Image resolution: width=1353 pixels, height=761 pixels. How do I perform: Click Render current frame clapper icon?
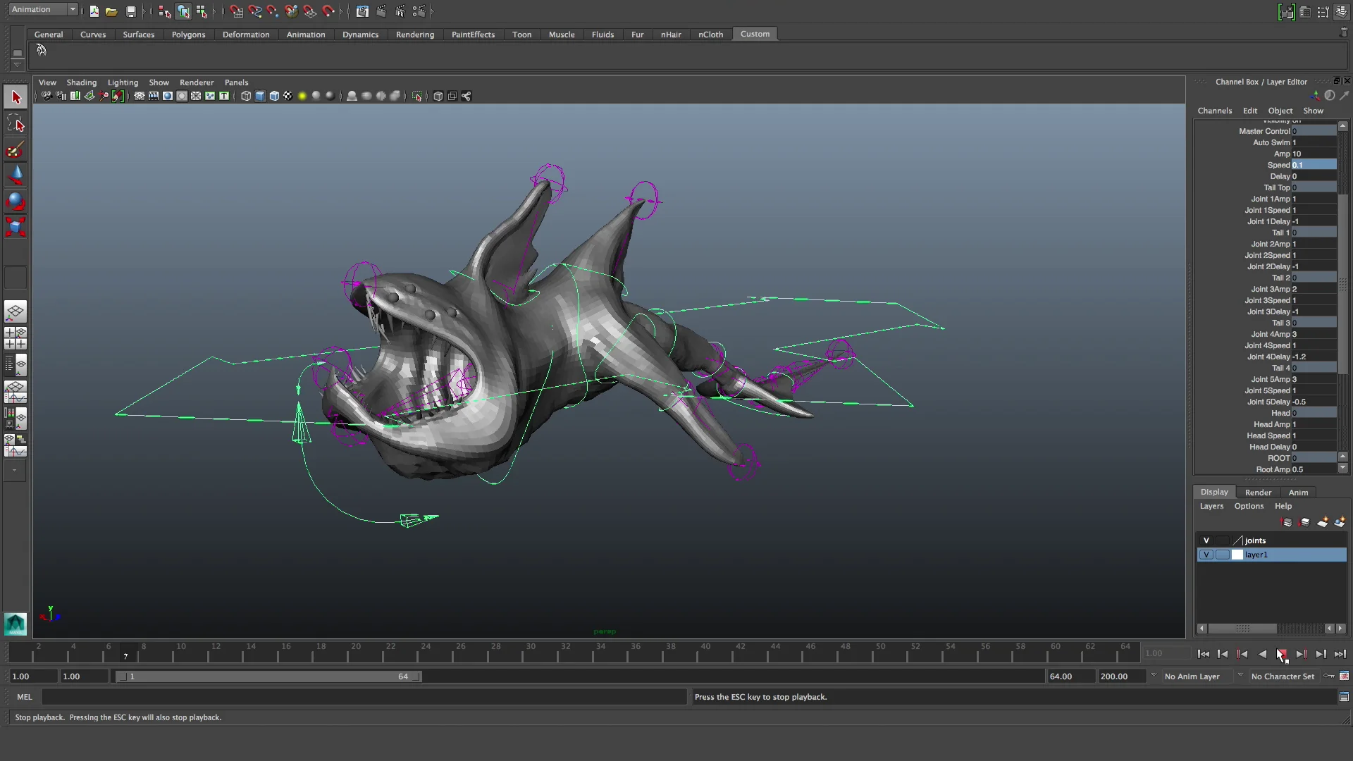click(x=381, y=11)
